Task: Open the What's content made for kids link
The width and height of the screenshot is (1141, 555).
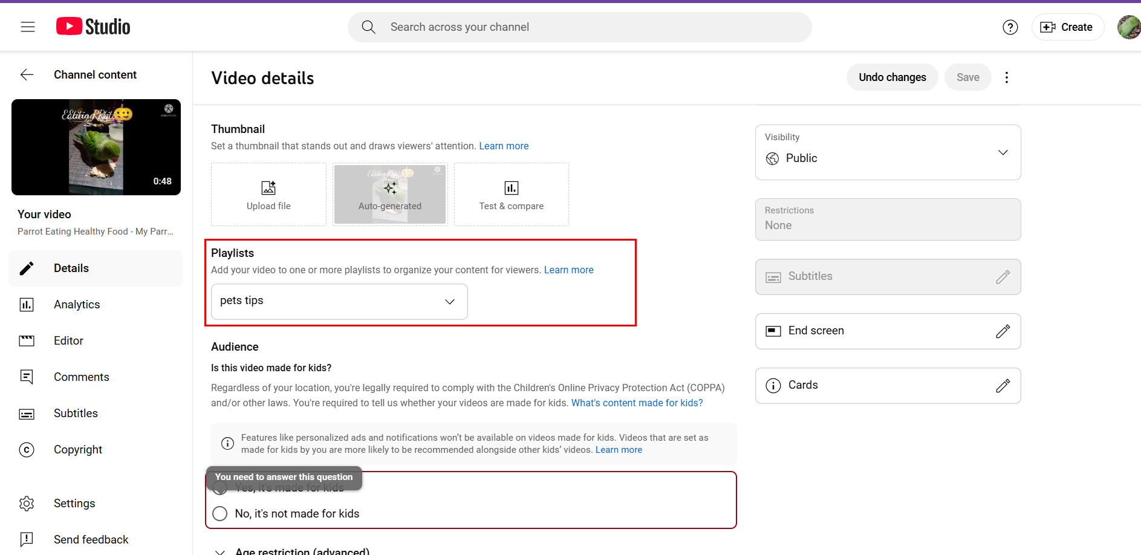Action: [x=637, y=402]
